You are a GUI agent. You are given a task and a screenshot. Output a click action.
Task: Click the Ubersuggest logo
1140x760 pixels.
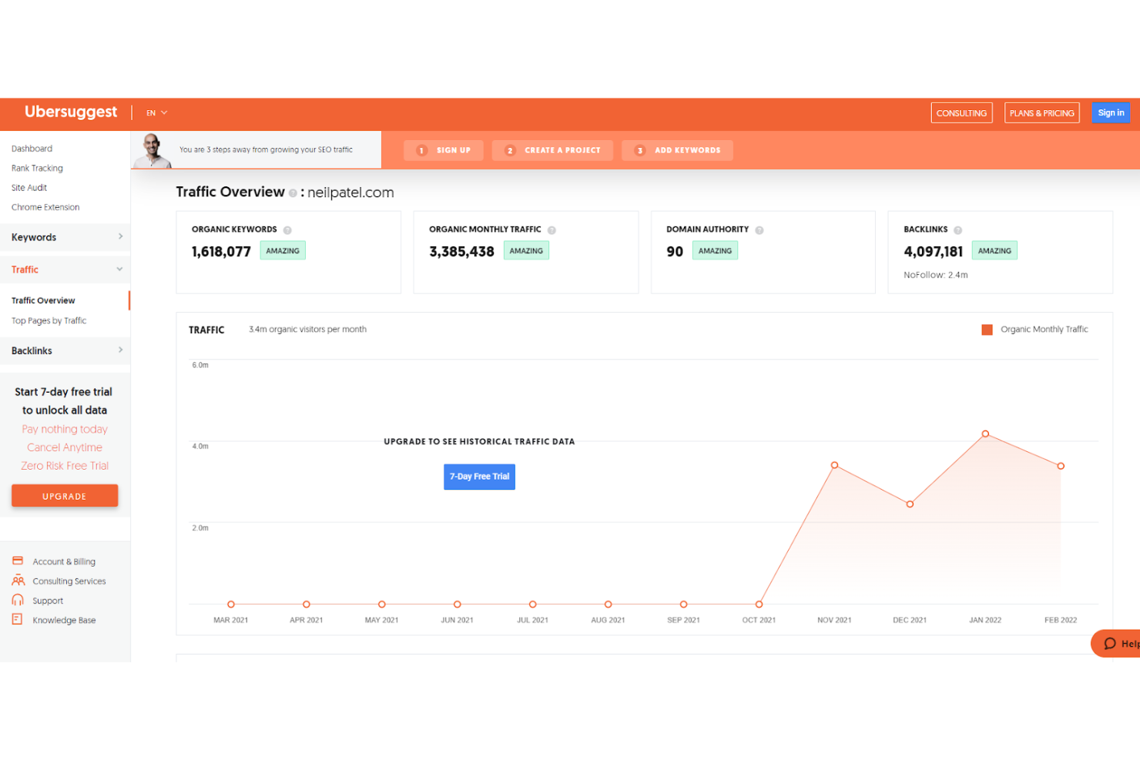click(71, 112)
